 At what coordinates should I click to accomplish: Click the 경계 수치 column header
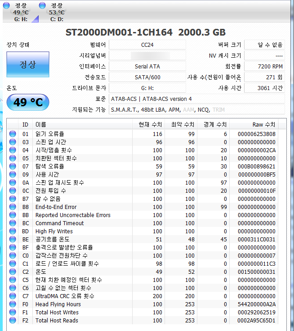pos(214,125)
